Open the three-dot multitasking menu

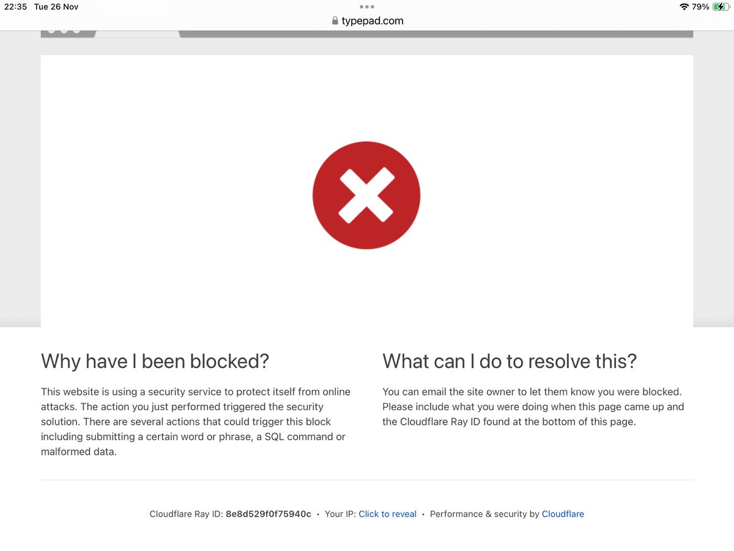[366, 7]
